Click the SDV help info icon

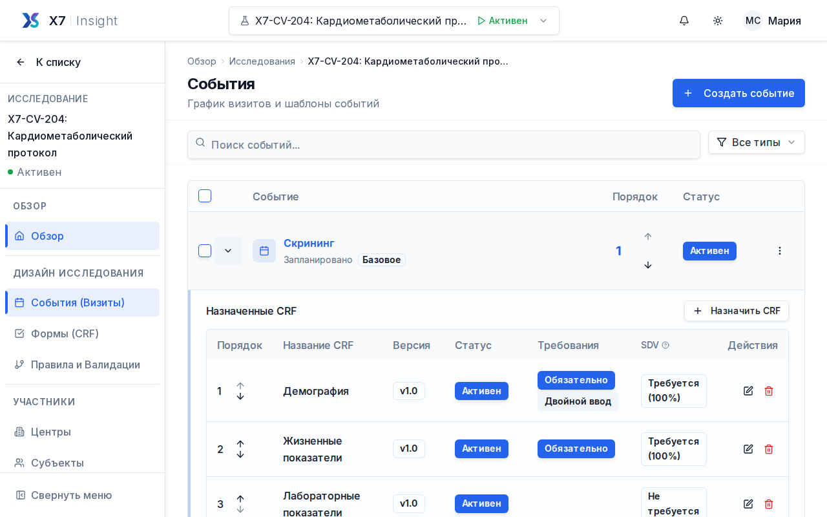point(665,345)
